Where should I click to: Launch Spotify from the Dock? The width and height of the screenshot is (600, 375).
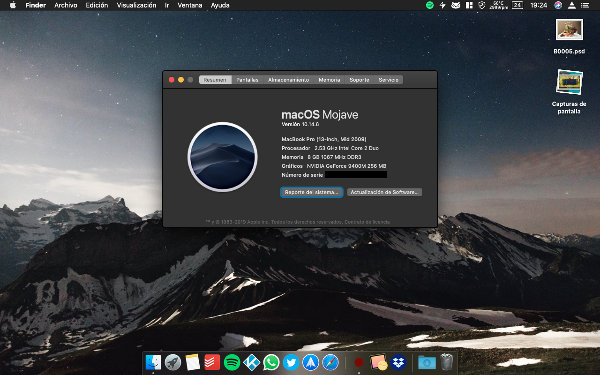232,362
